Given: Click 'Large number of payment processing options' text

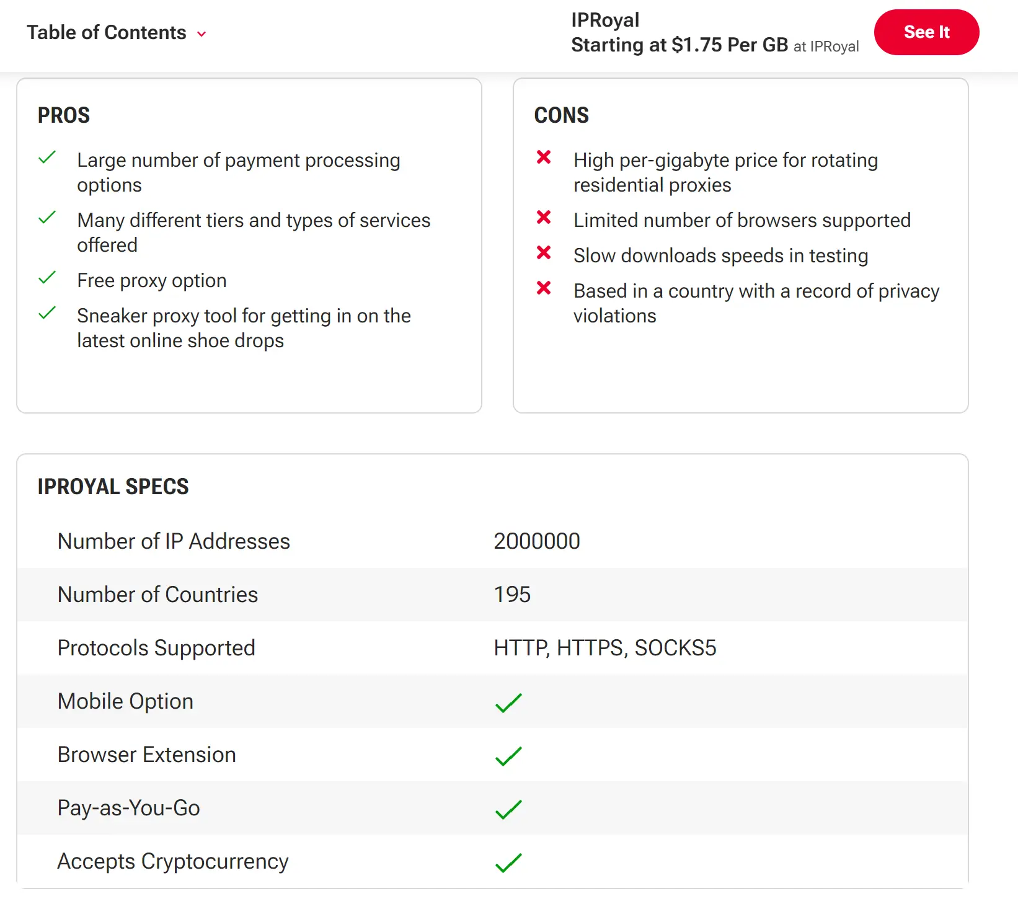Looking at the screenshot, I should pyautogui.click(x=239, y=172).
